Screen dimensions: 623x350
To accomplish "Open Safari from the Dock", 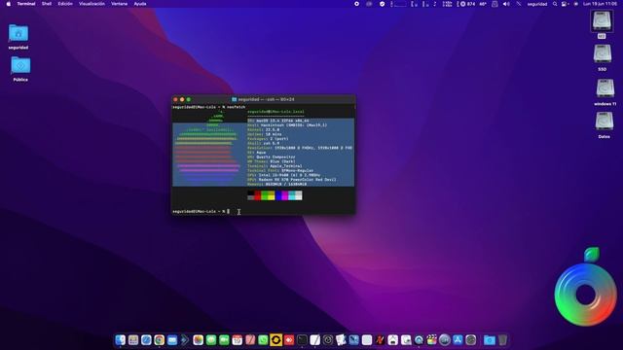I will coord(146,339).
